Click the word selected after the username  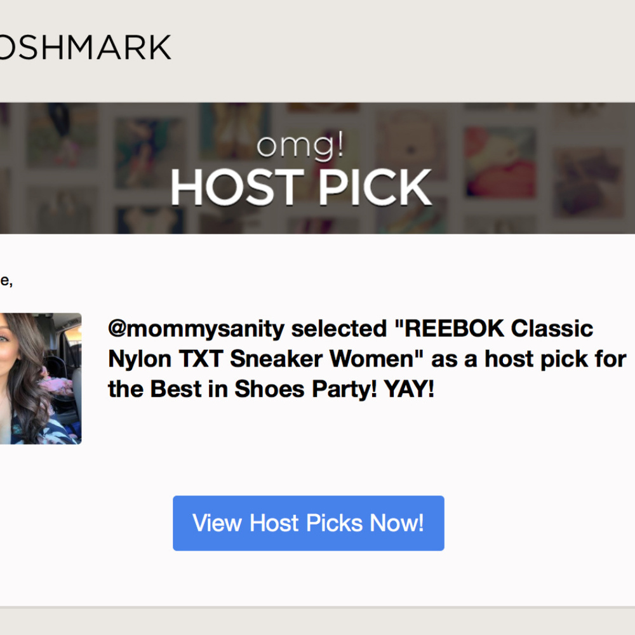pyautogui.click(x=339, y=328)
